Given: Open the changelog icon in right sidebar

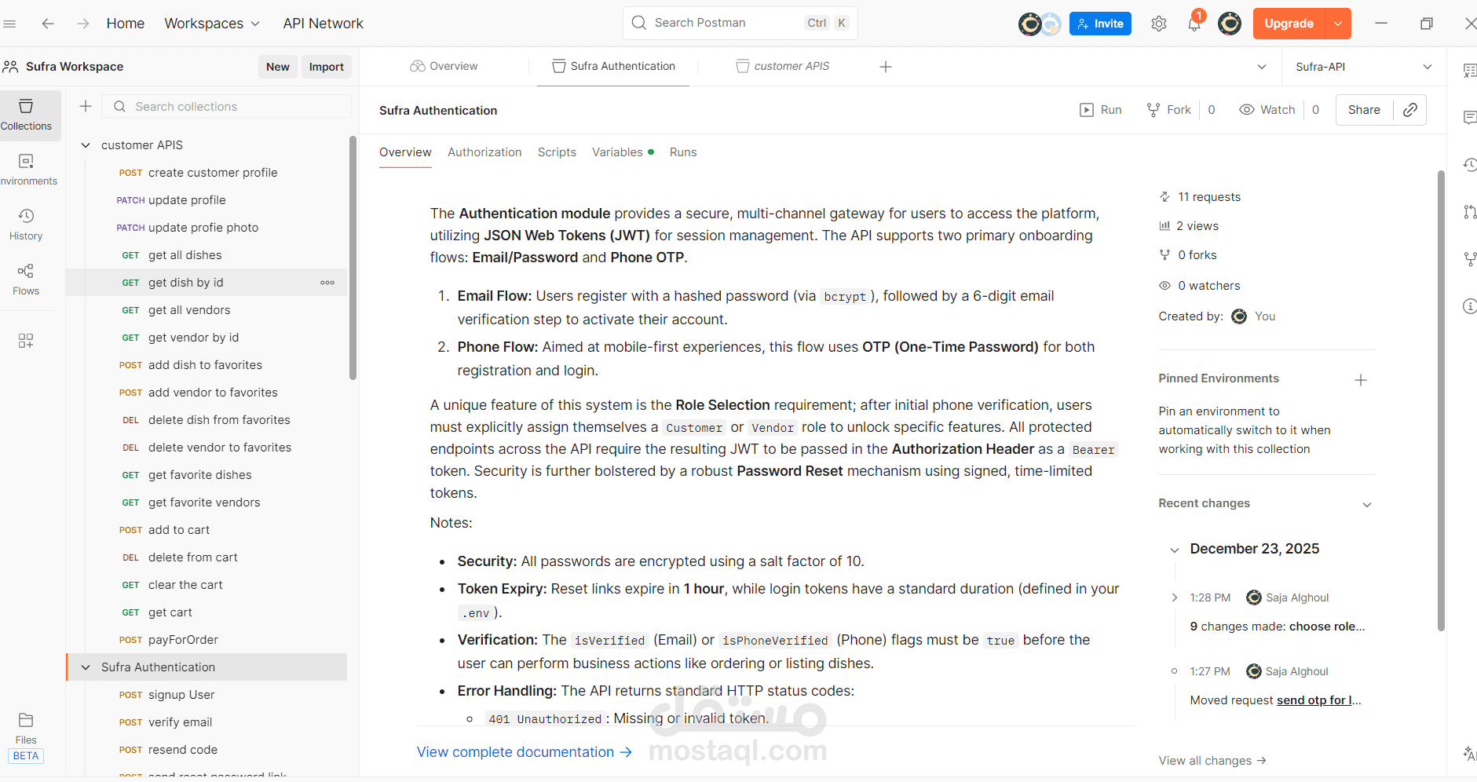Looking at the screenshot, I should point(1470,165).
